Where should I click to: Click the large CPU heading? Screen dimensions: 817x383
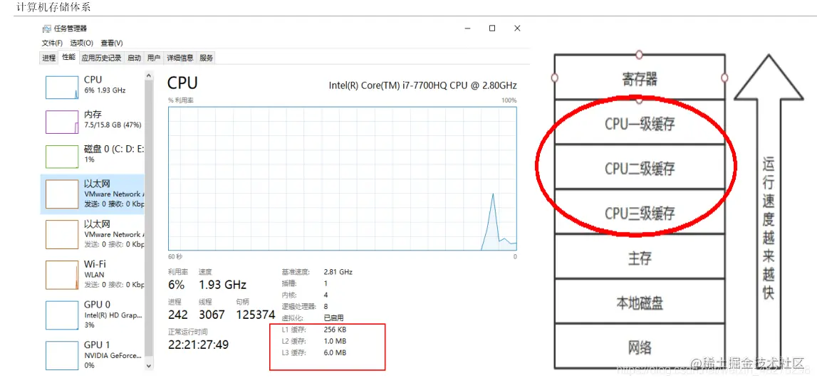point(182,83)
